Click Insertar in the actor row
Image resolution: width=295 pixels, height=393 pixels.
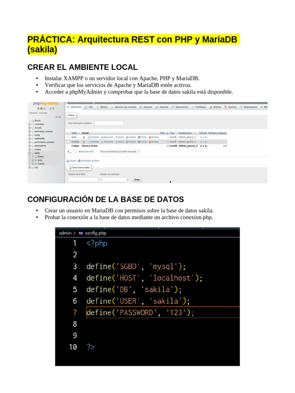[x=131, y=137]
